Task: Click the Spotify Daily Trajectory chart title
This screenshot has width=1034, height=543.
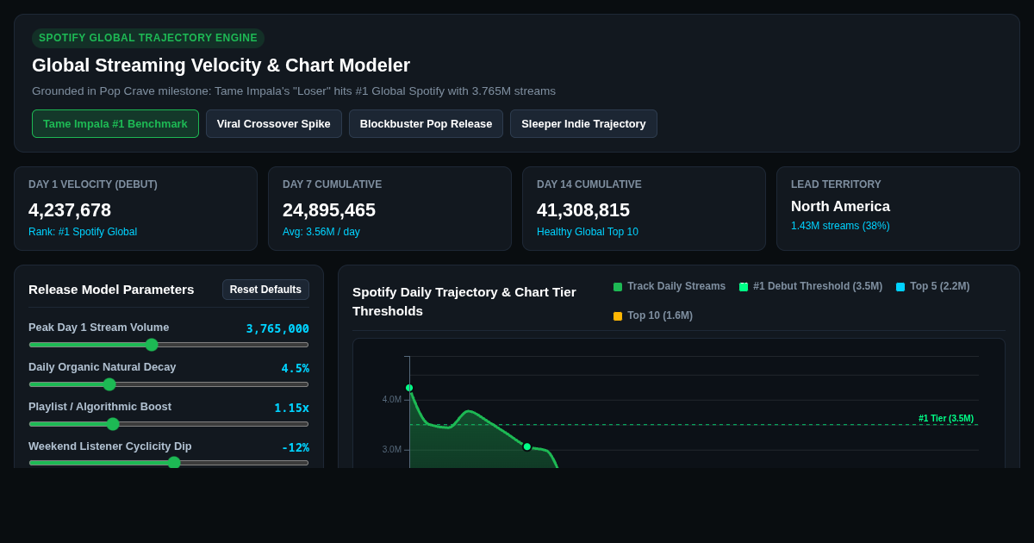Action: 464,302
